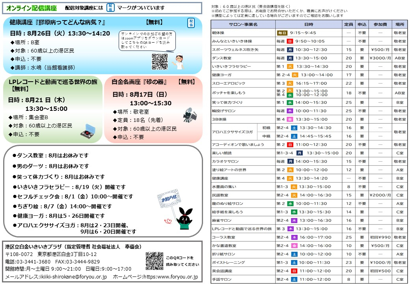Click the 火 badge in the スローエアロビック row
Viewport: 410px width, 284px height.
click(290, 83)
